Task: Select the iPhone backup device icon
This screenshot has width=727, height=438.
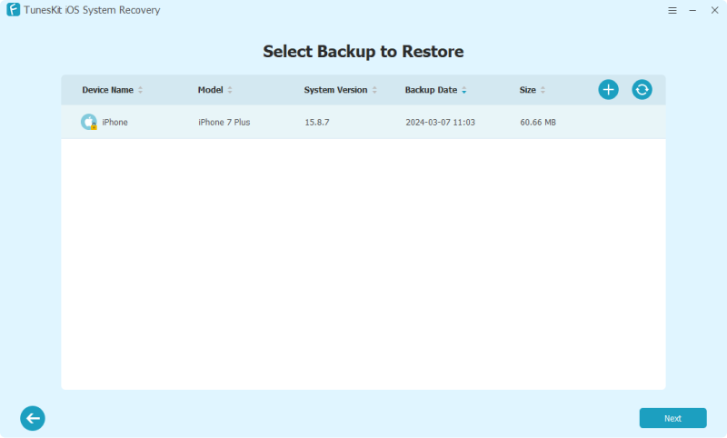Action: [88, 122]
